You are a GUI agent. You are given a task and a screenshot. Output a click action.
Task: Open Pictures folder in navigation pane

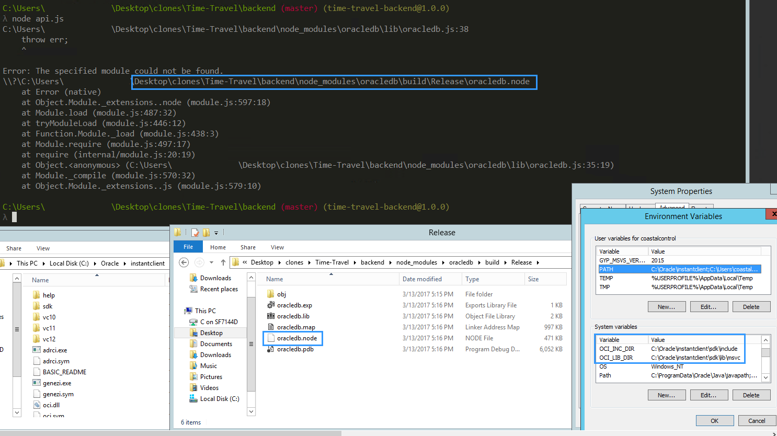click(211, 377)
